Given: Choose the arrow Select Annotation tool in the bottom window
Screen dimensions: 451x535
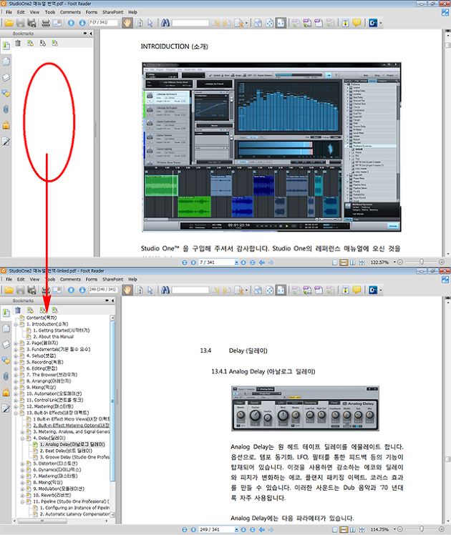Looking at the screenshot, I should coord(150,290).
